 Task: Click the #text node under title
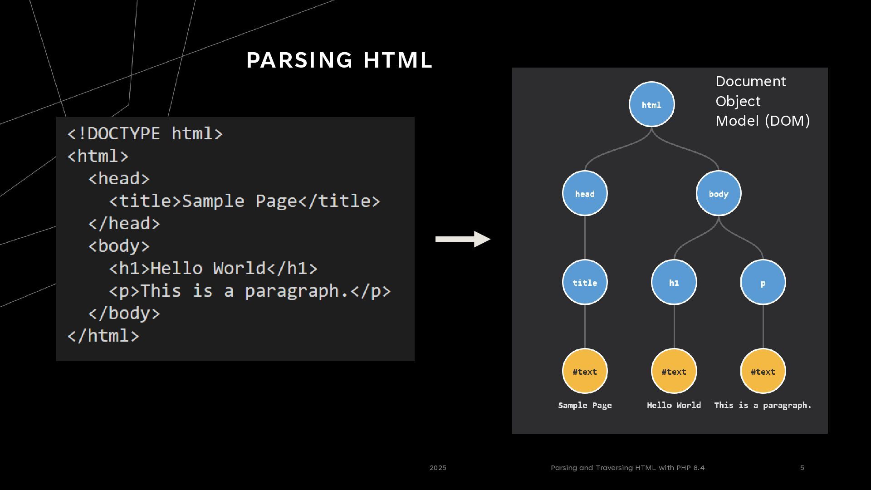(x=585, y=371)
